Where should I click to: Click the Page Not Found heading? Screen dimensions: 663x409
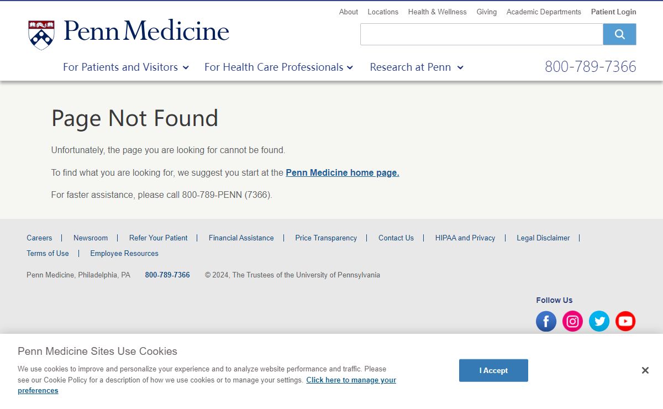click(135, 118)
